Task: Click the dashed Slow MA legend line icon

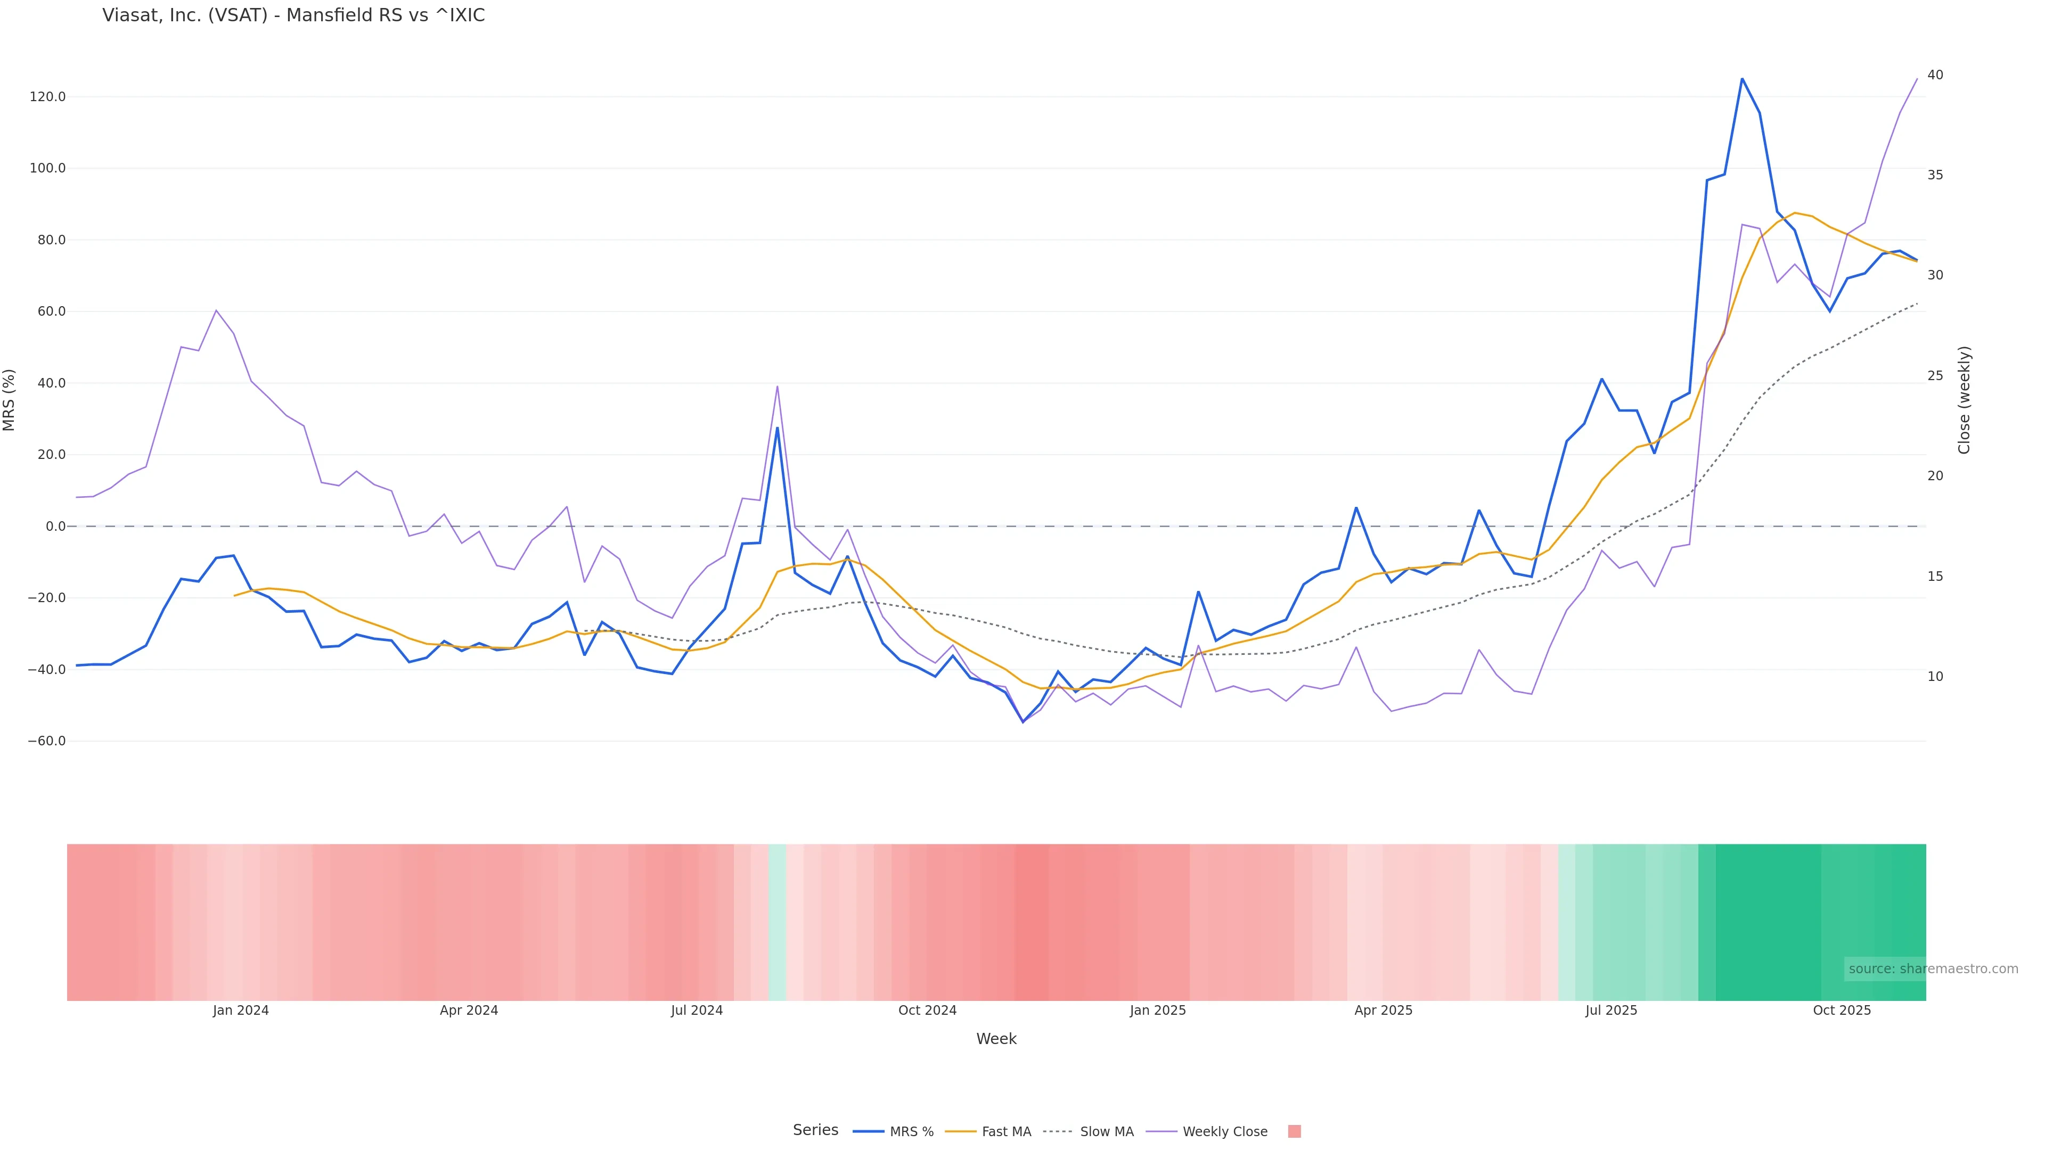Action: [x=1058, y=1132]
